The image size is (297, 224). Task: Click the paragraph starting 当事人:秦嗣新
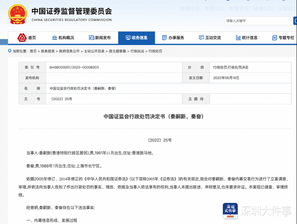click(90, 153)
